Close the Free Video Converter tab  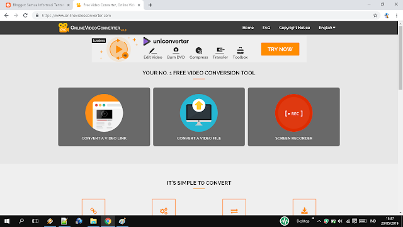click(139, 5)
